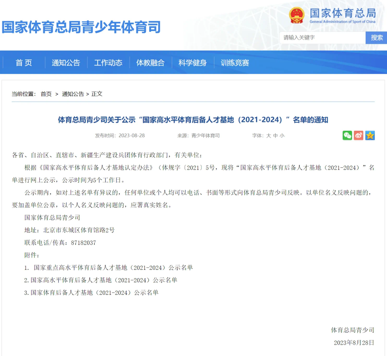The width and height of the screenshot is (387, 356).
Task: Click the 附件： label
Action: (x=32, y=255)
